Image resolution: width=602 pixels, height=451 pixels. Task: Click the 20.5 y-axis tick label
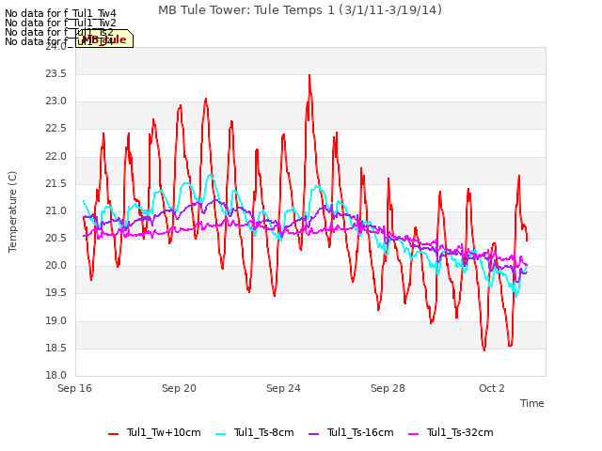pos(56,238)
